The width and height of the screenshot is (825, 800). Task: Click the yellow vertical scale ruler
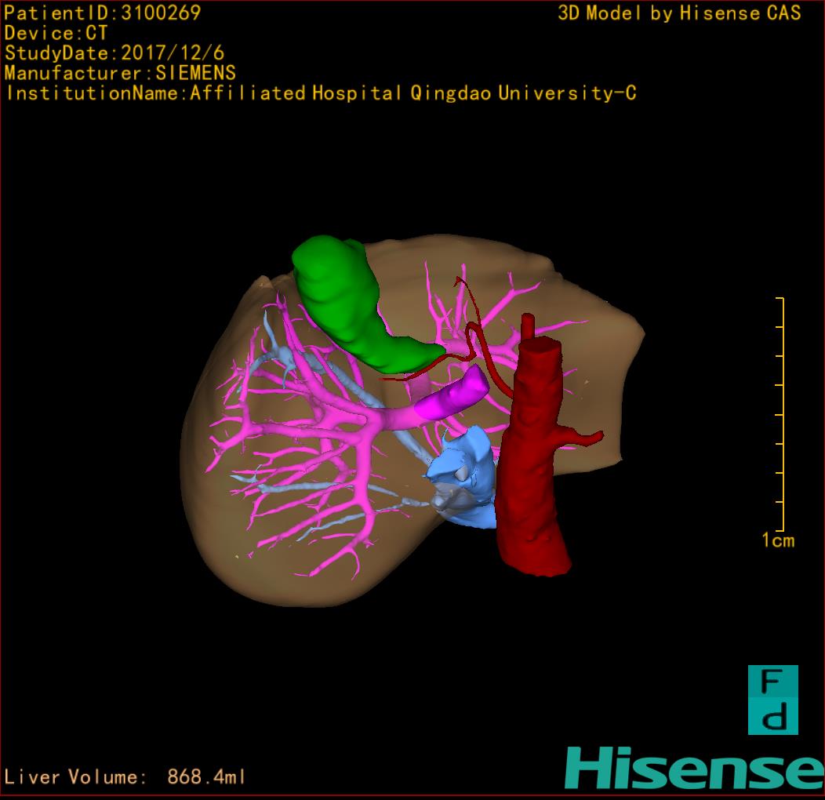point(782,414)
